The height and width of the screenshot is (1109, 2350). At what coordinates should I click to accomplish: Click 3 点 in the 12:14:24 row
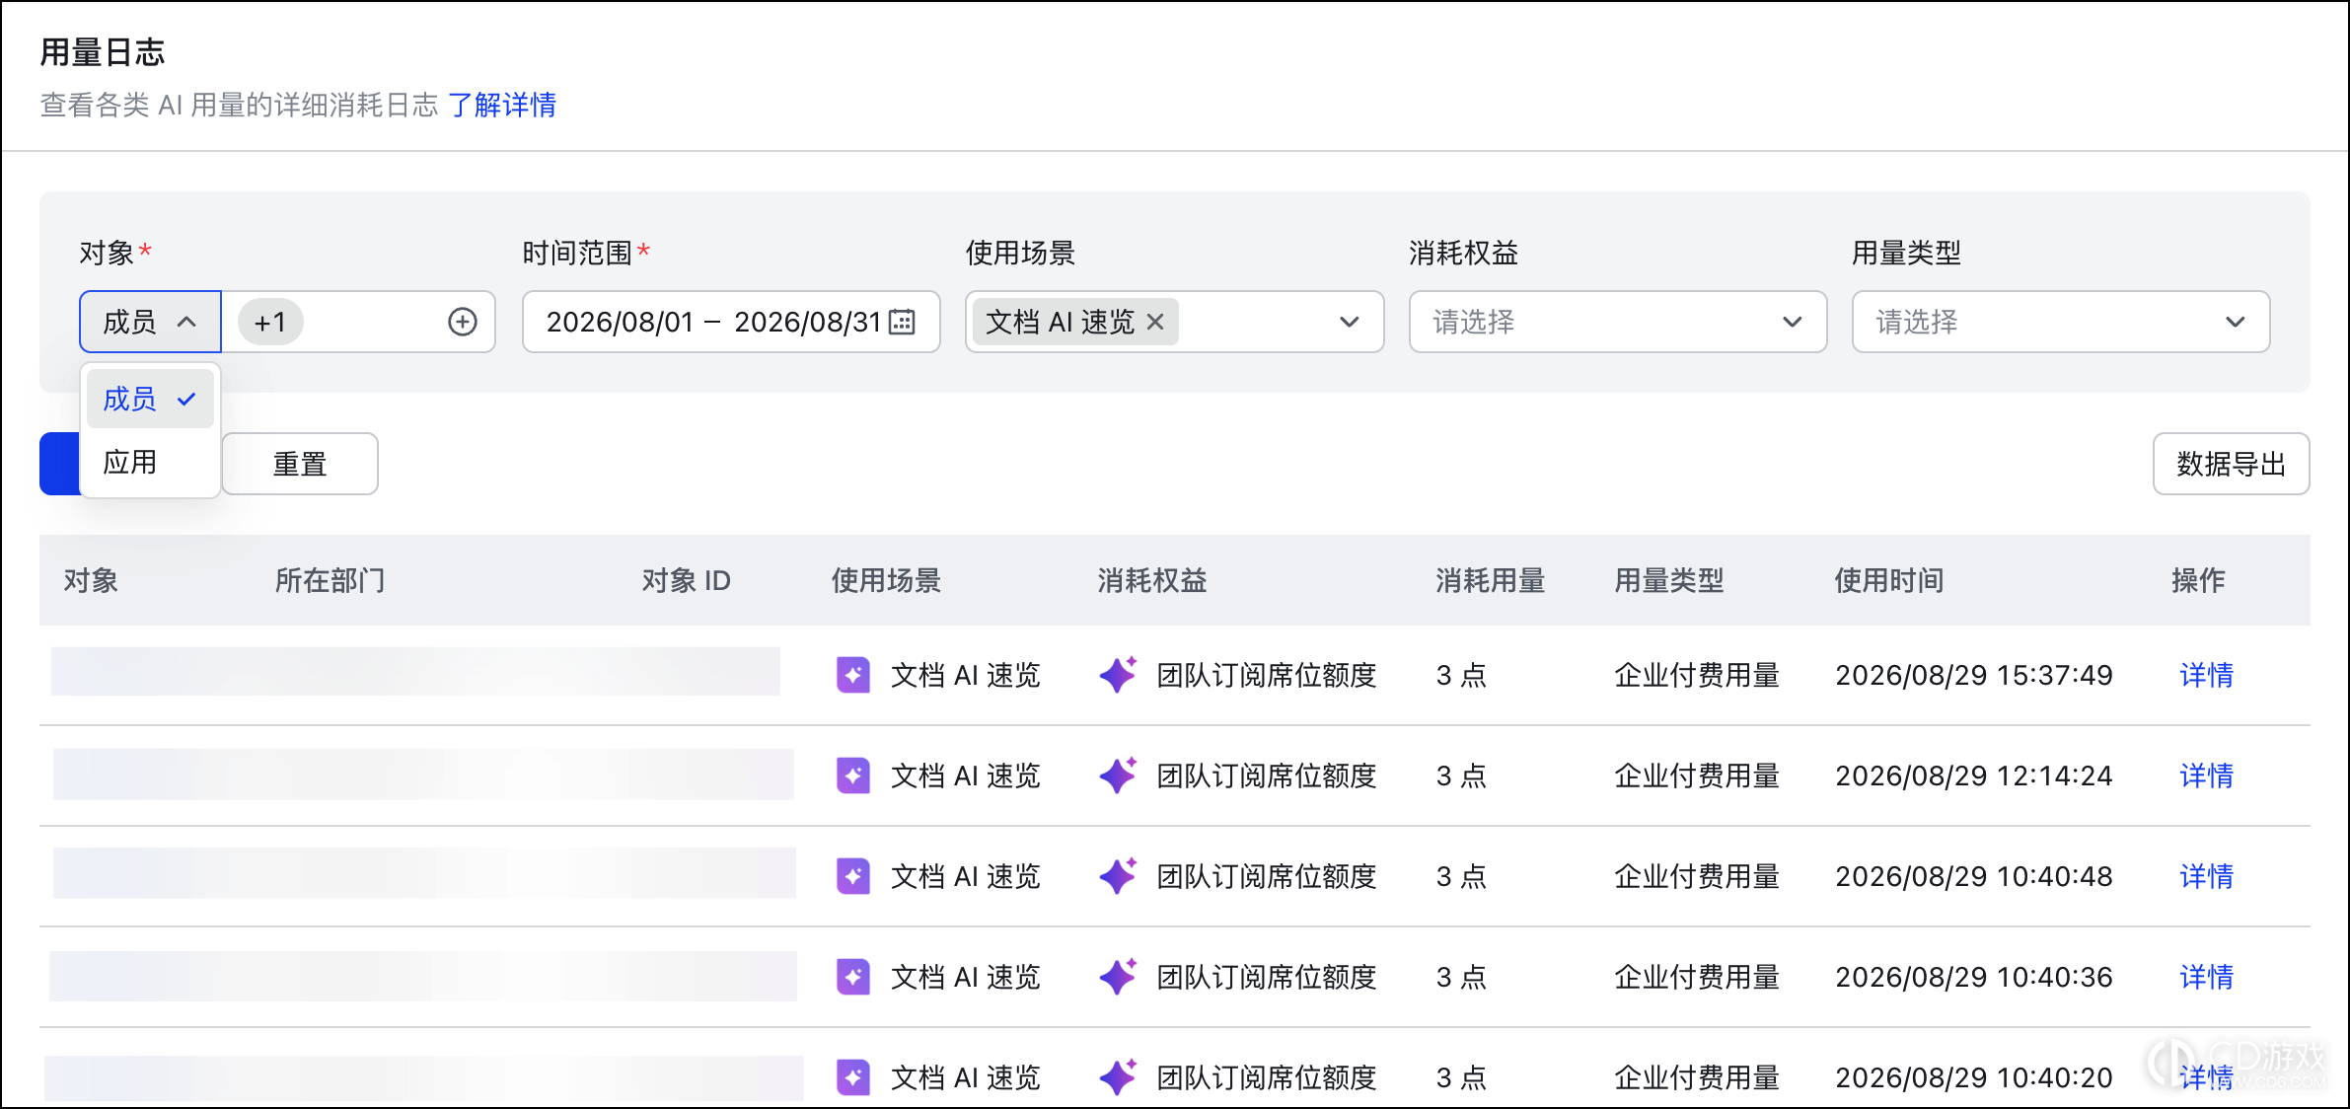point(1461,776)
